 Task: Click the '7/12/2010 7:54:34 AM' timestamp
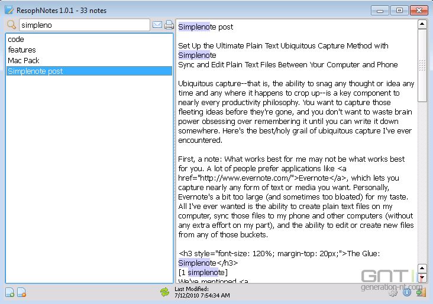point(202,296)
